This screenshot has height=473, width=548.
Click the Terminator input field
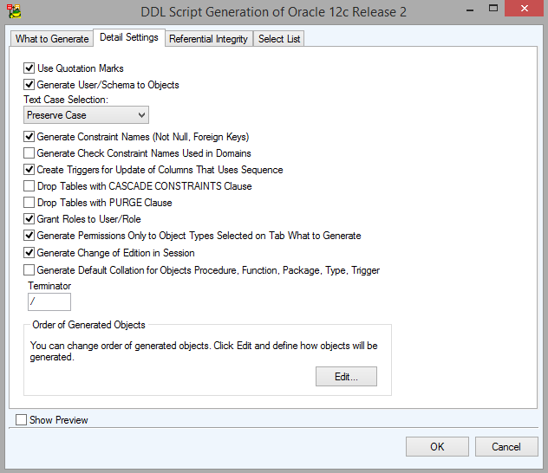pos(49,302)
